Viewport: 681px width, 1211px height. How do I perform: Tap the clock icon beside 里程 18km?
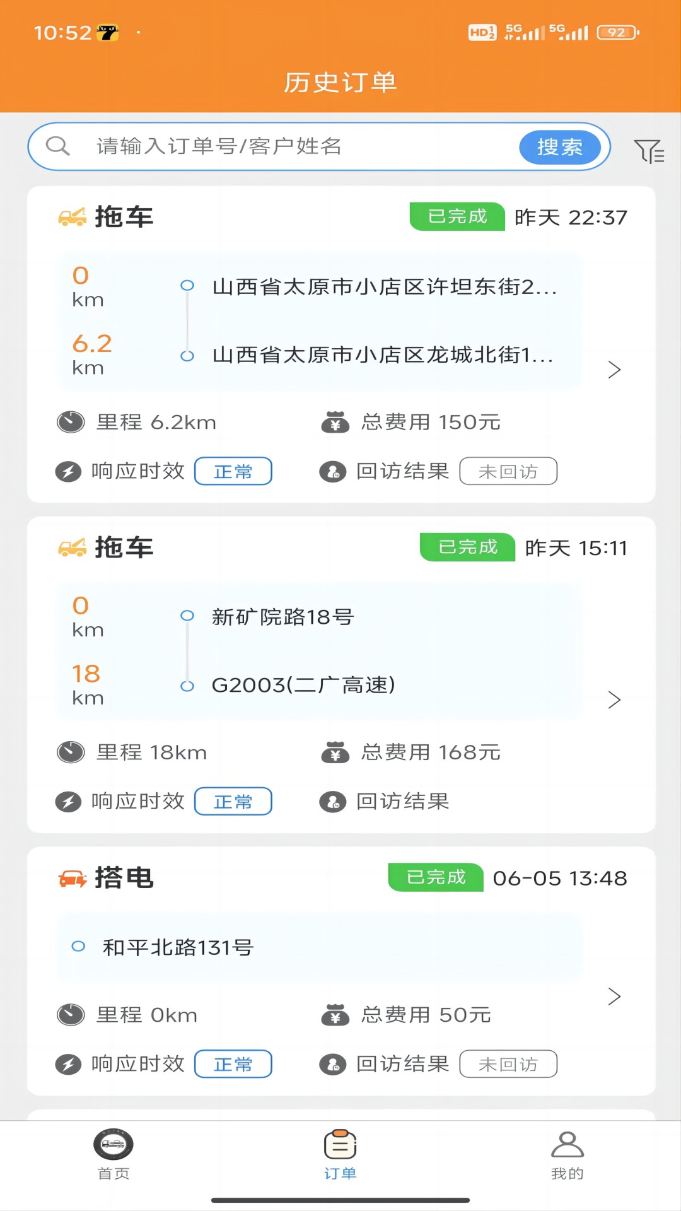click(71, 752)
